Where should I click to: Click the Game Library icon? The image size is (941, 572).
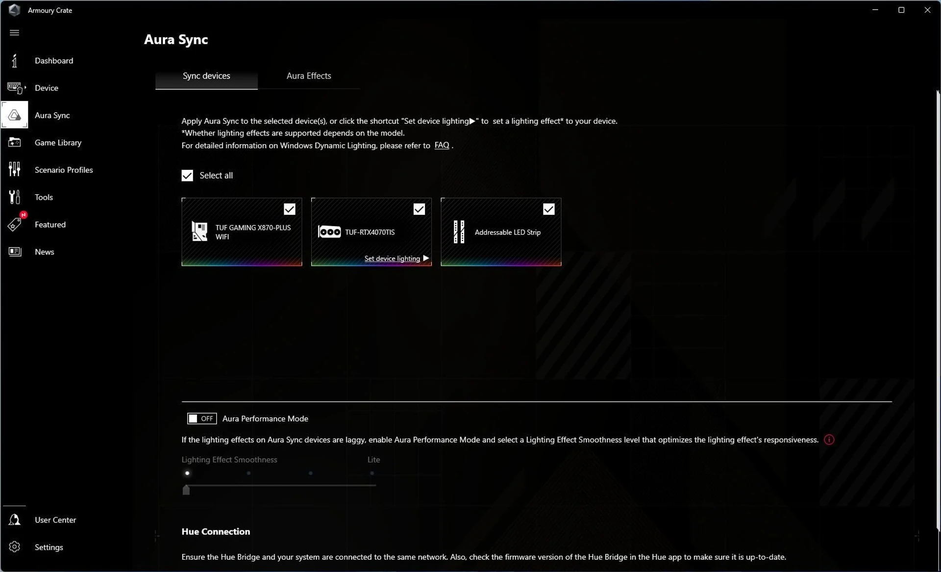(x=15, y=143)
